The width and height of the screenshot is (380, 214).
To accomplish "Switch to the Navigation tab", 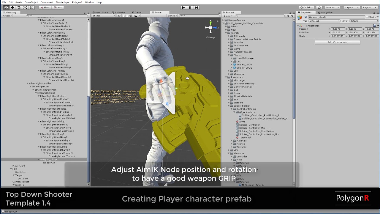I will point(325,12).
